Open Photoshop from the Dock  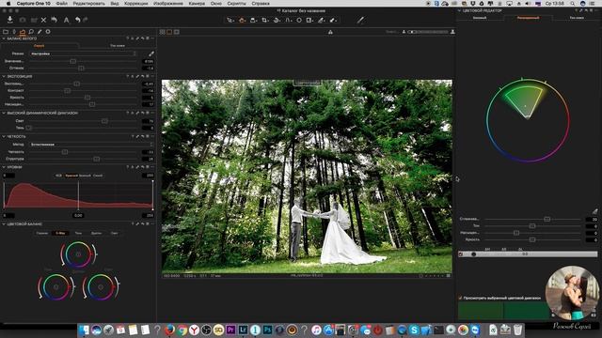pyautogui.click(x=267, y=330)
